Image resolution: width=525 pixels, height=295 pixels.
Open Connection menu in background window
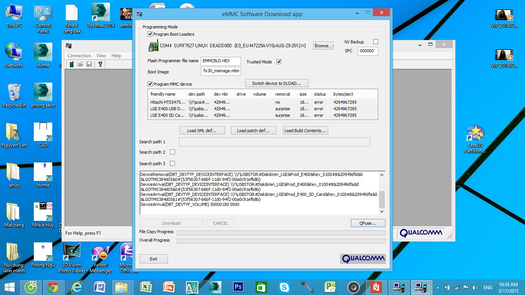(x=79, y=56)
